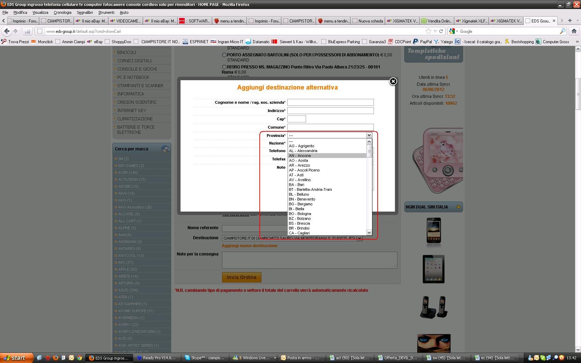Screen dimensions: 581x363
Task: Click the pink phone product image
Action: click(438, 161)
